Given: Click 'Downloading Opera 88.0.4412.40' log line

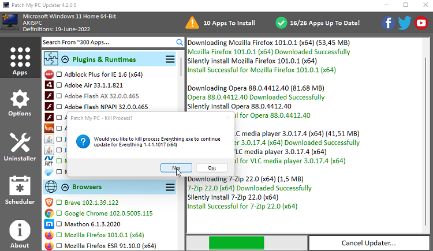Looking at the screenshot, I should point(256,88).
